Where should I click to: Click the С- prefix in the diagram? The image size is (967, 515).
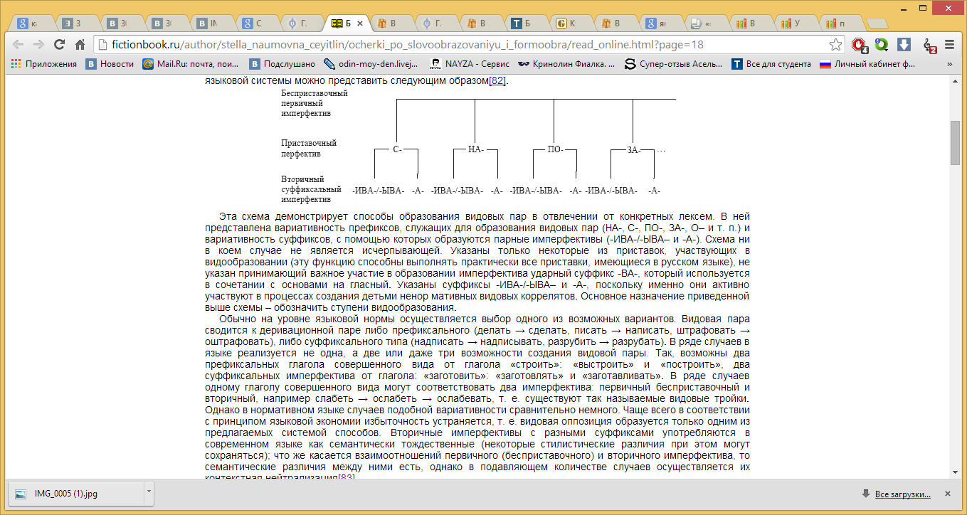[x=397, y=149]
